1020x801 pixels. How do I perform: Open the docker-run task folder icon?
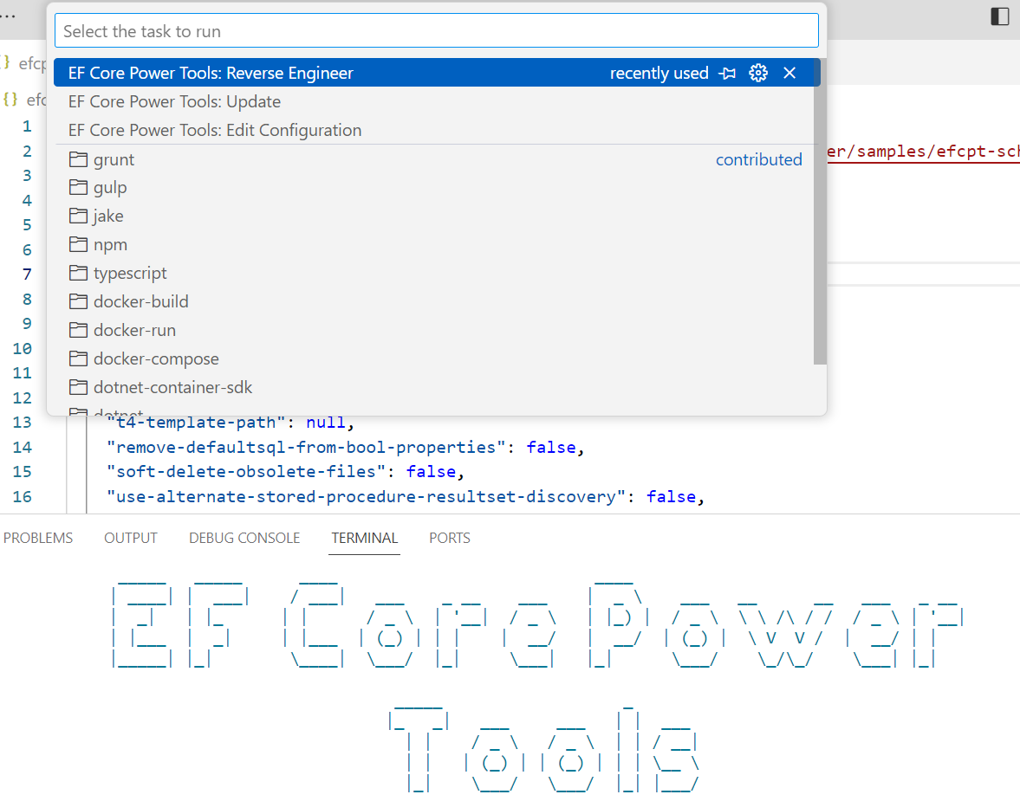tap(78, 330)
